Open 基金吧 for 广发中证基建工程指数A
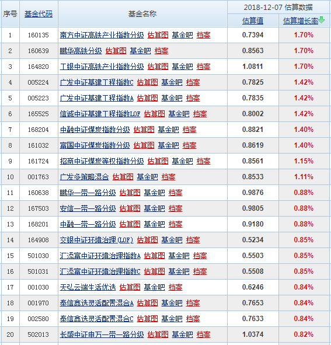This screenshot has height=345, width=331. click(x=172, y=98)
